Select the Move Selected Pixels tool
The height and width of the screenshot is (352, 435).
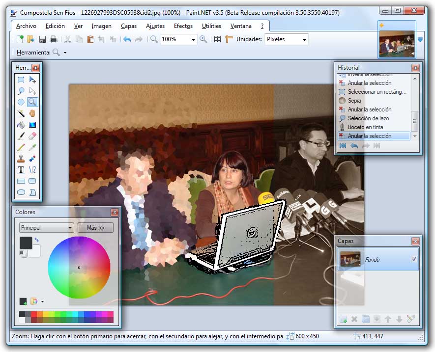(32, 80)
